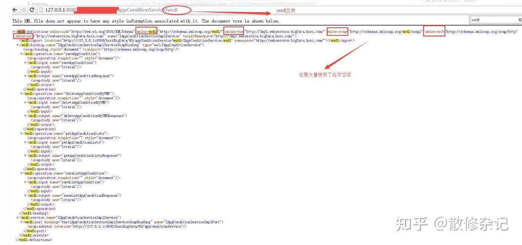Click the closing </wsdl:service> tag
The image size is (522, 245).
[34, 235]
